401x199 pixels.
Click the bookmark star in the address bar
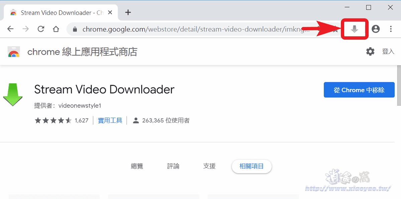[335, 29]
